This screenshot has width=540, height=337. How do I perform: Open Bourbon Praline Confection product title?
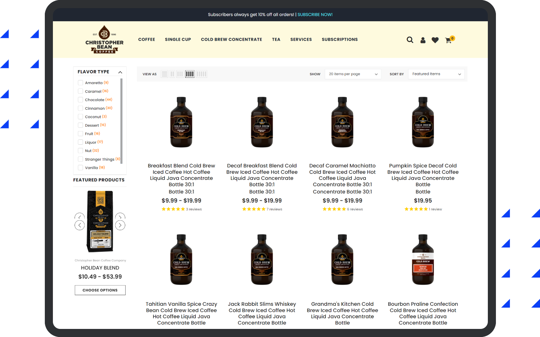[x=423, y=314]
